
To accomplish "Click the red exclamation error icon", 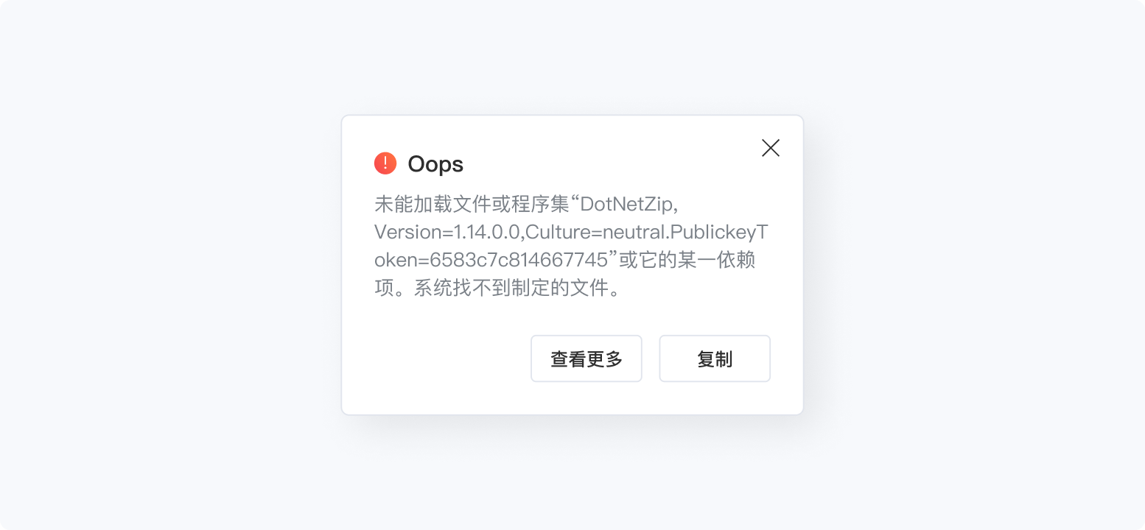I will click(x=385, y=163).
